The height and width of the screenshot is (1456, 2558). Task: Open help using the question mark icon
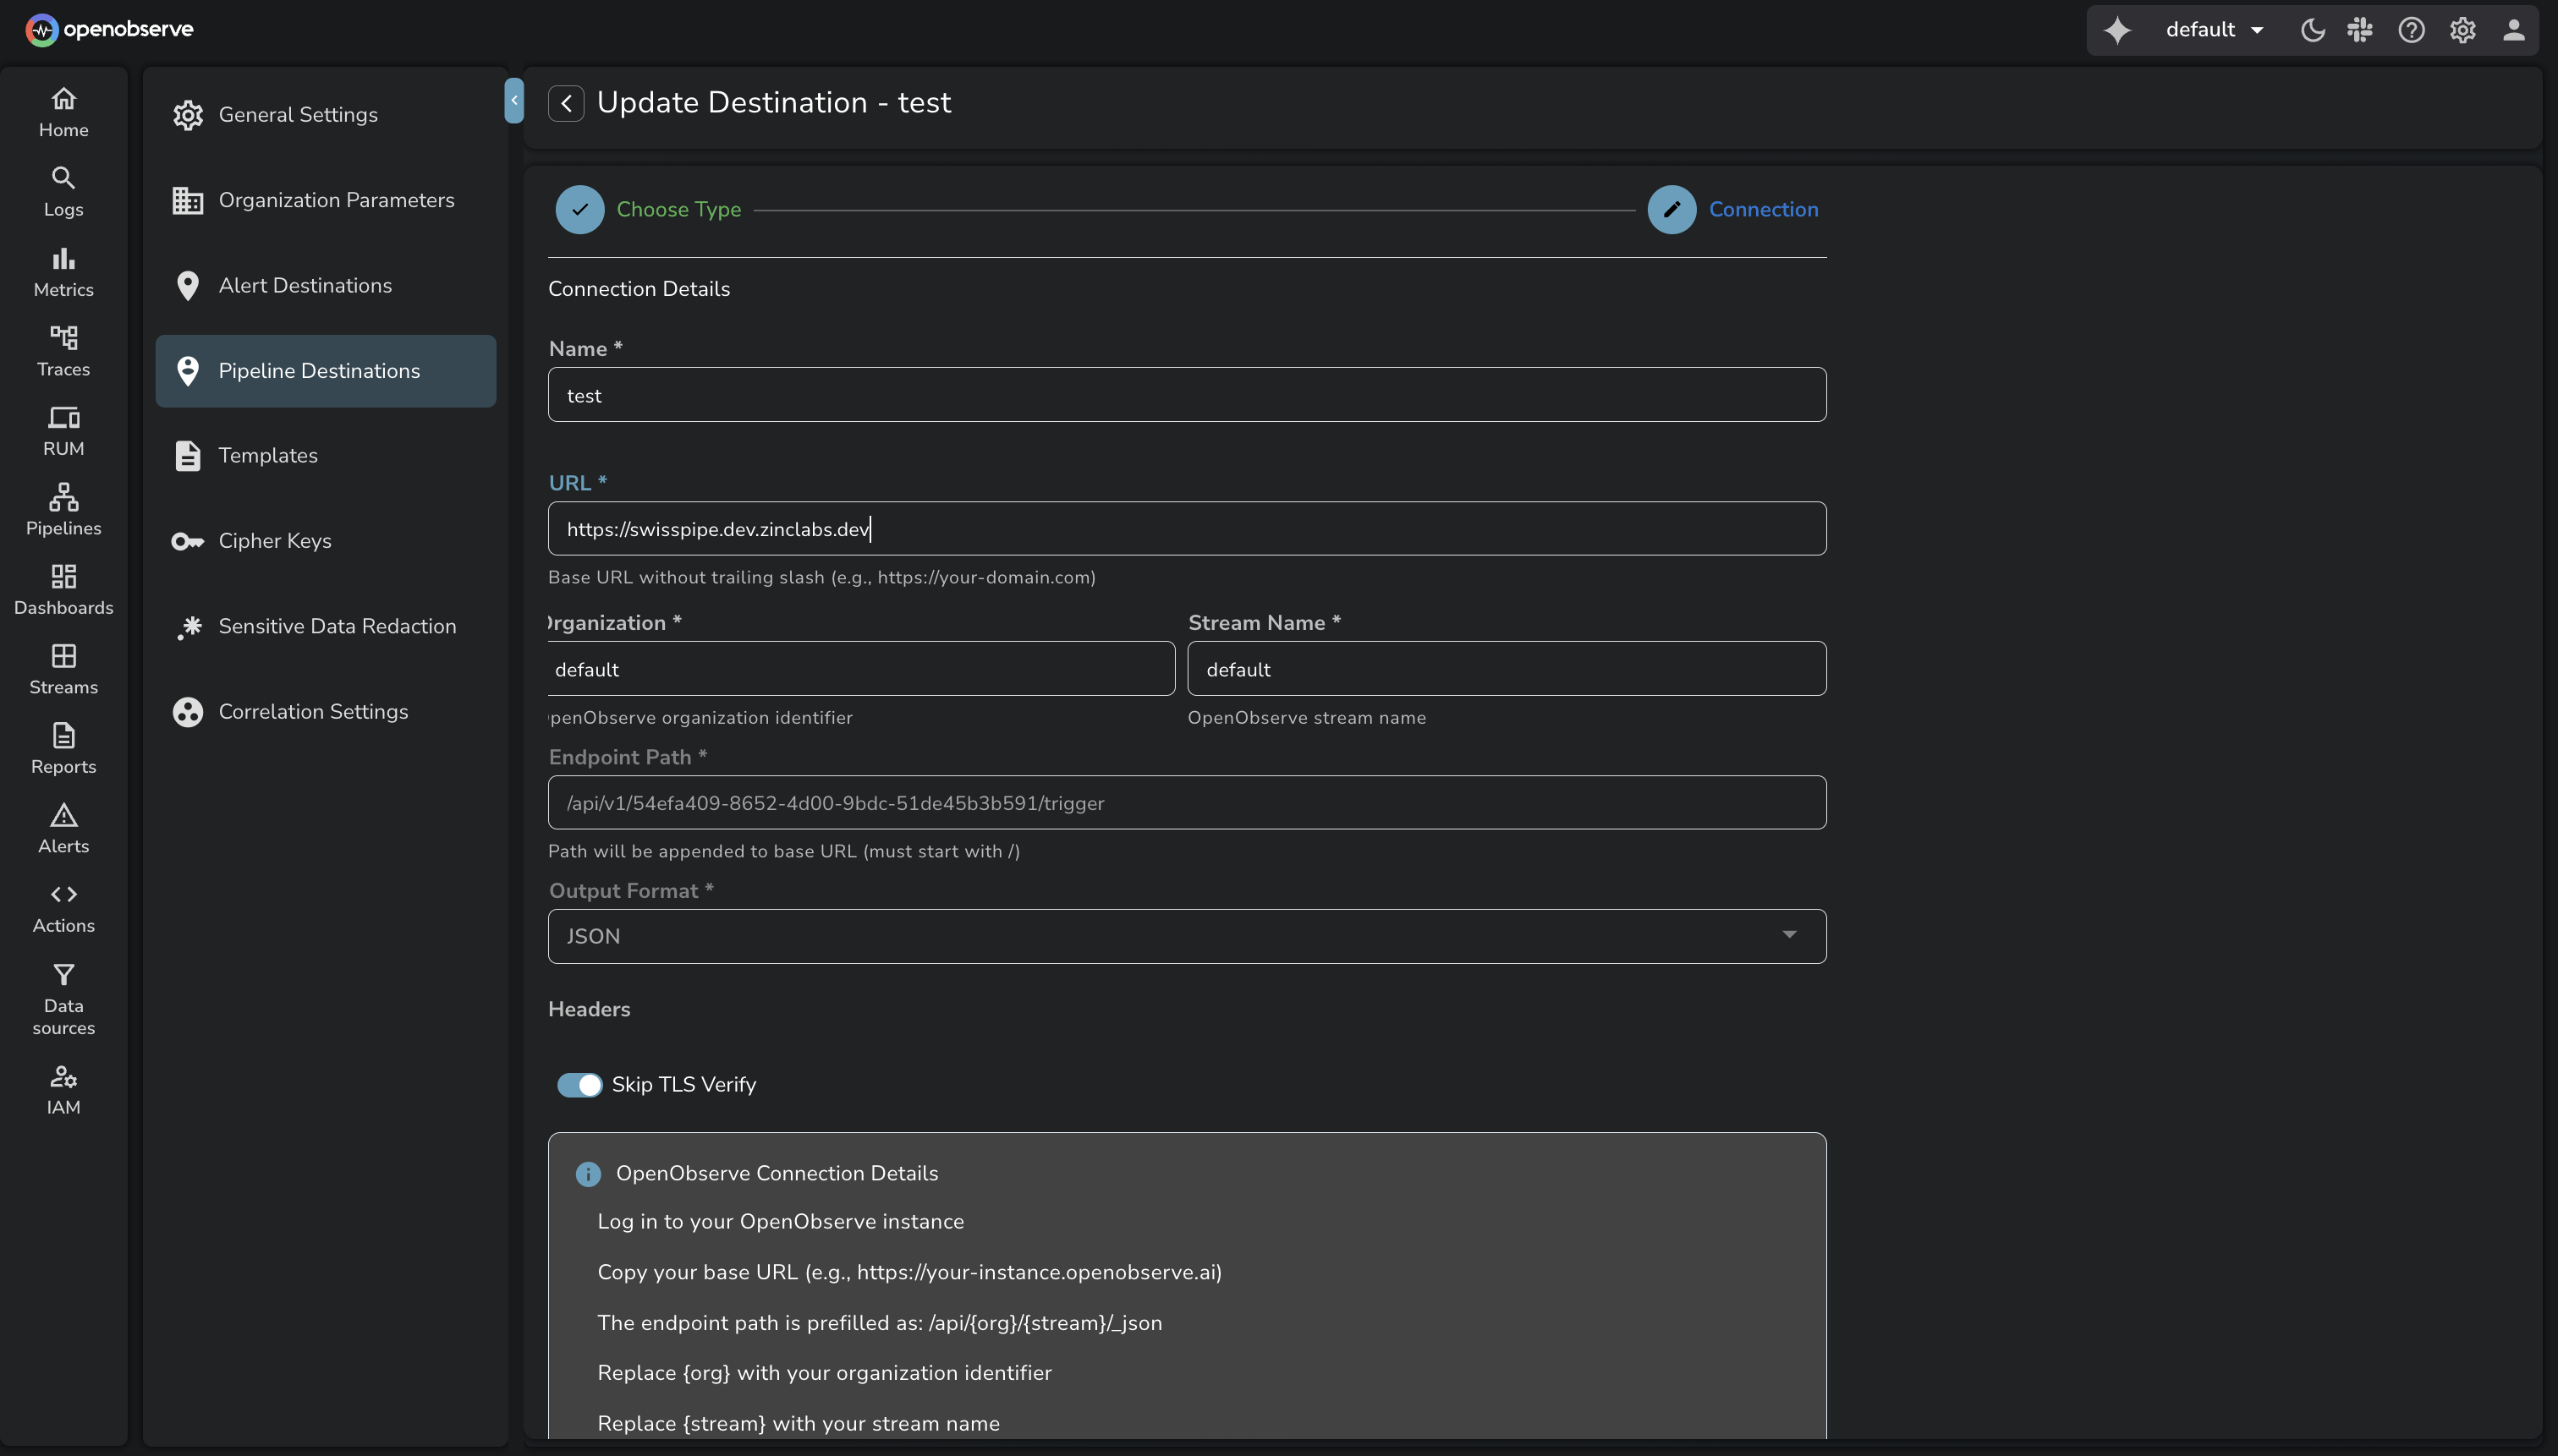2412,30
